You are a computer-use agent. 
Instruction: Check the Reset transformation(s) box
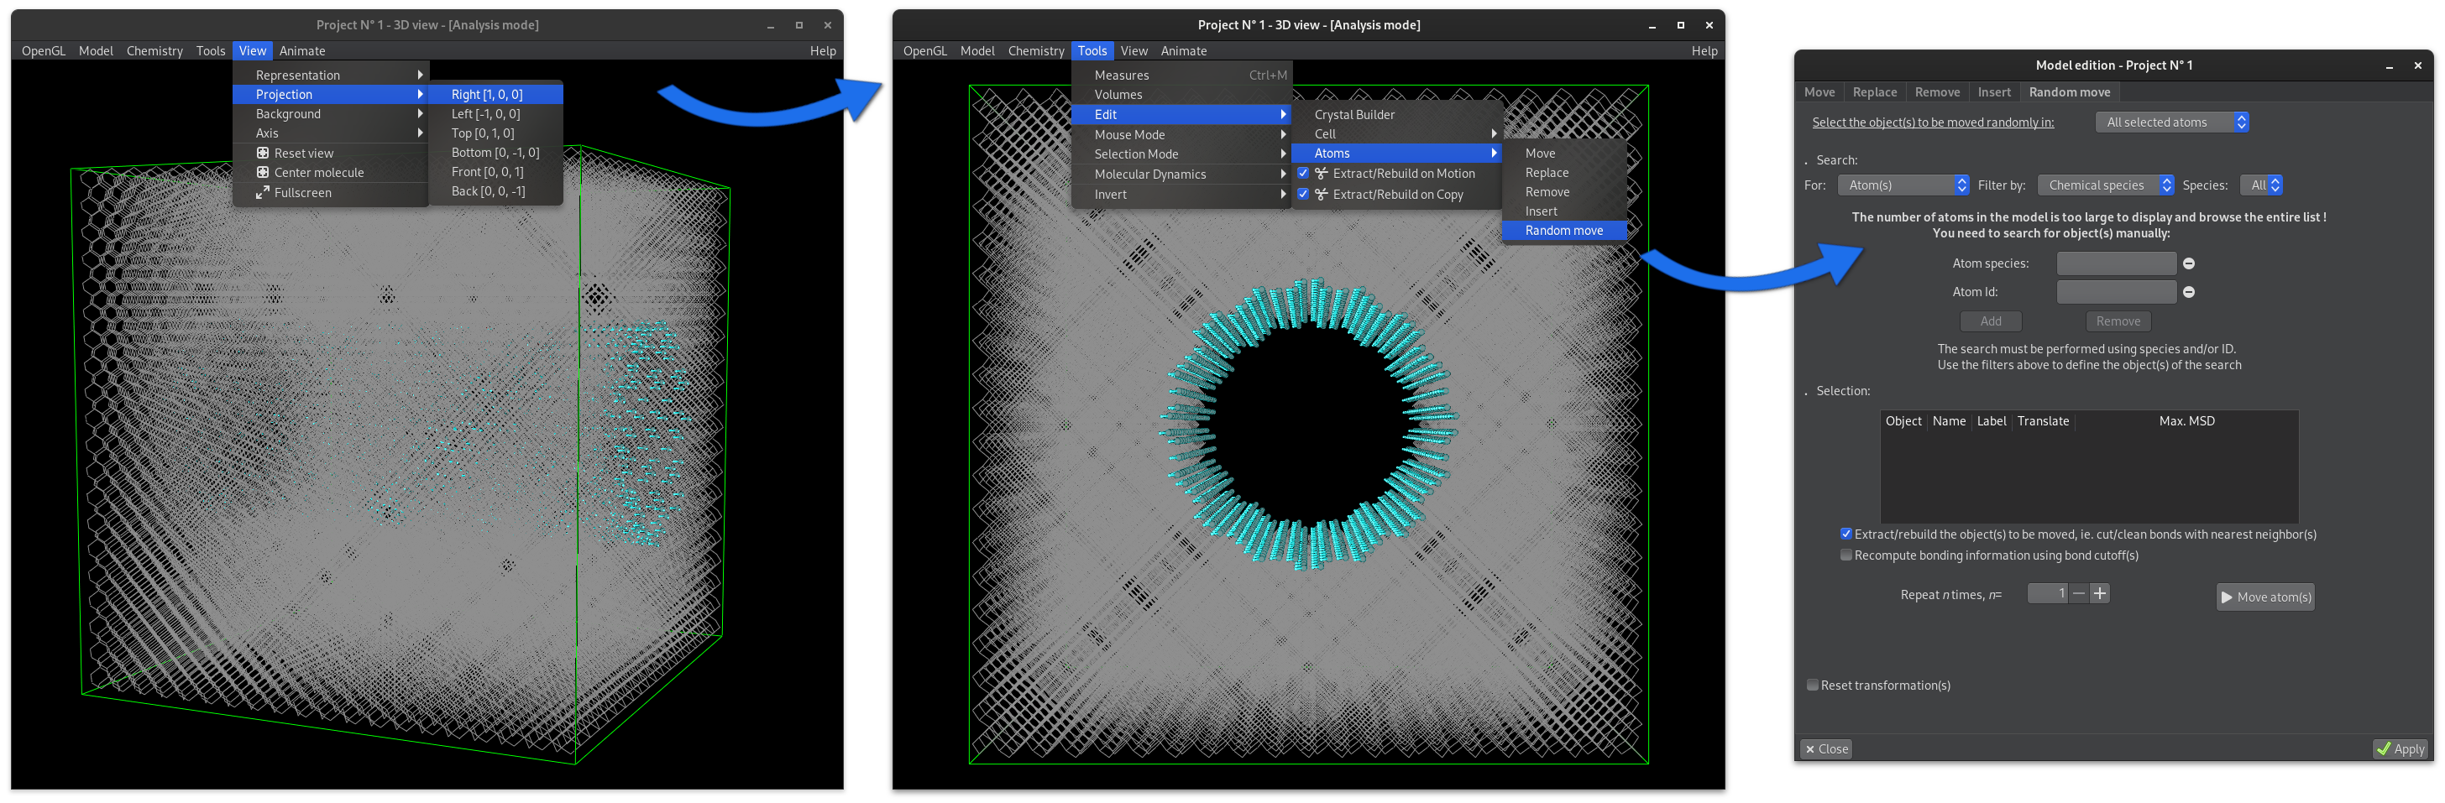(x=1812, y=685)
